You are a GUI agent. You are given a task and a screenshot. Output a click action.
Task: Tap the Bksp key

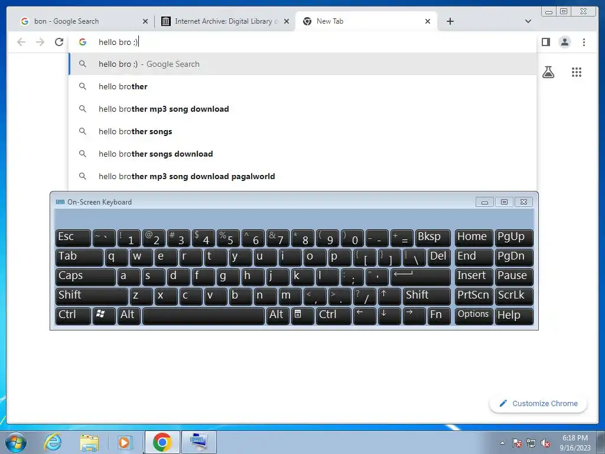(432, 238)
